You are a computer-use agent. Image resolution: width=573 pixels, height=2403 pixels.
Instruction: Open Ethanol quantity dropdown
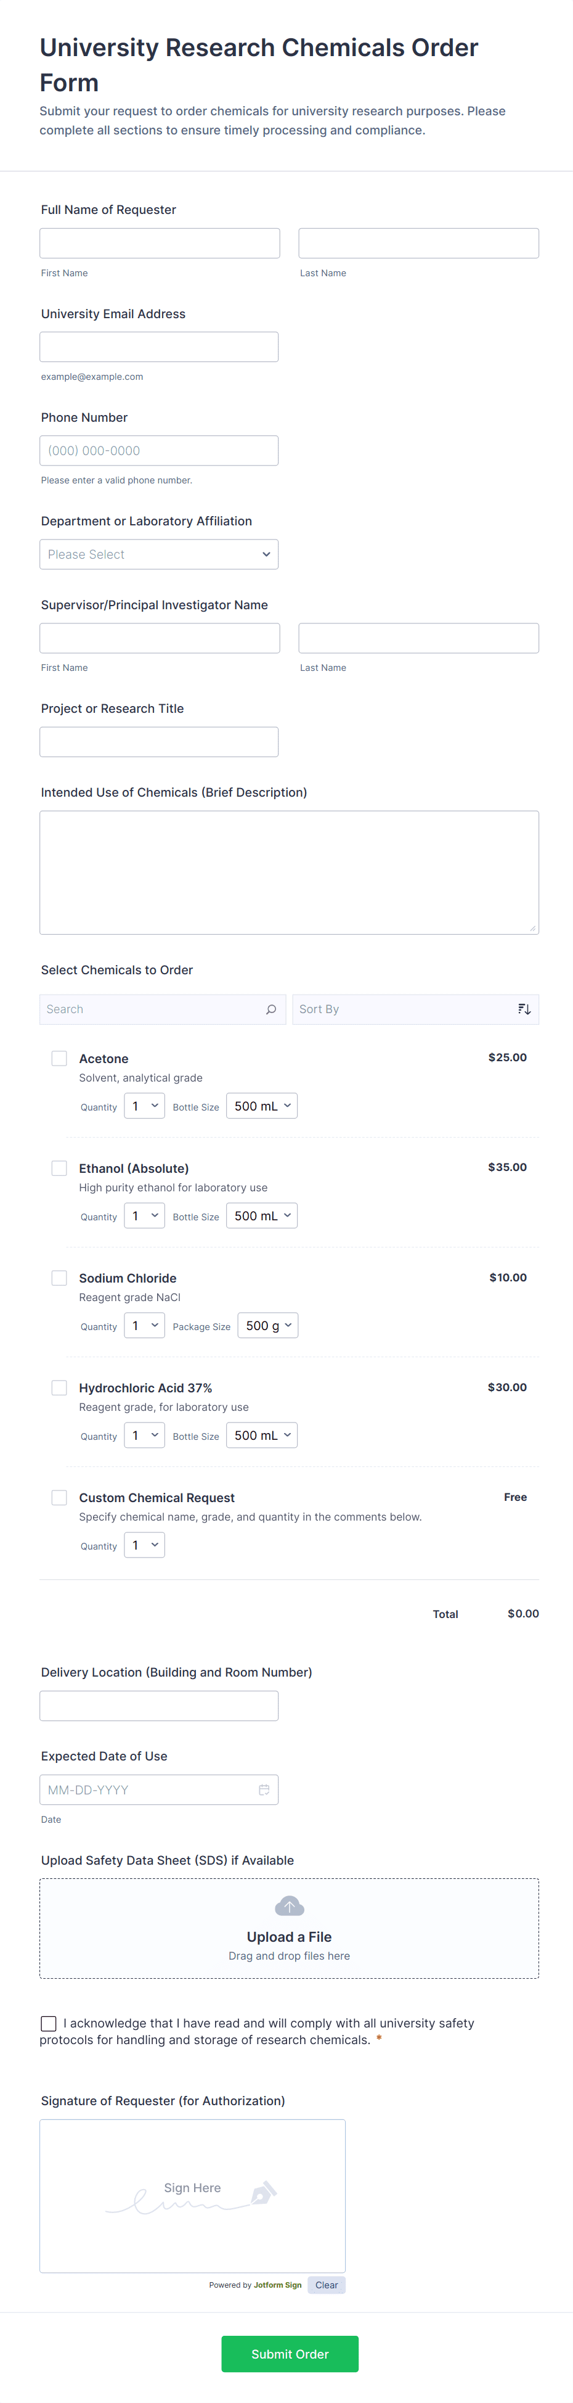[x=144, y=1217]
